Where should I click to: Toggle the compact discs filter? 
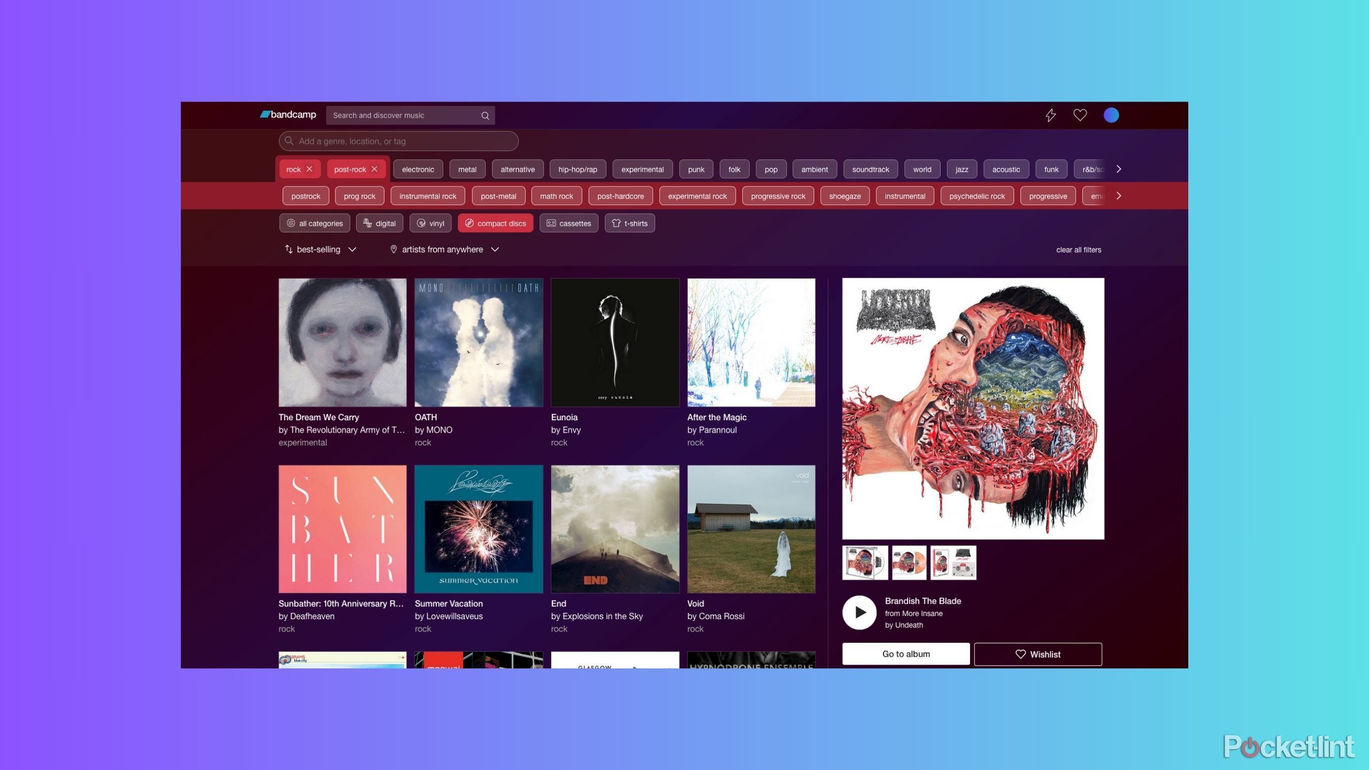tap(496, 223)
